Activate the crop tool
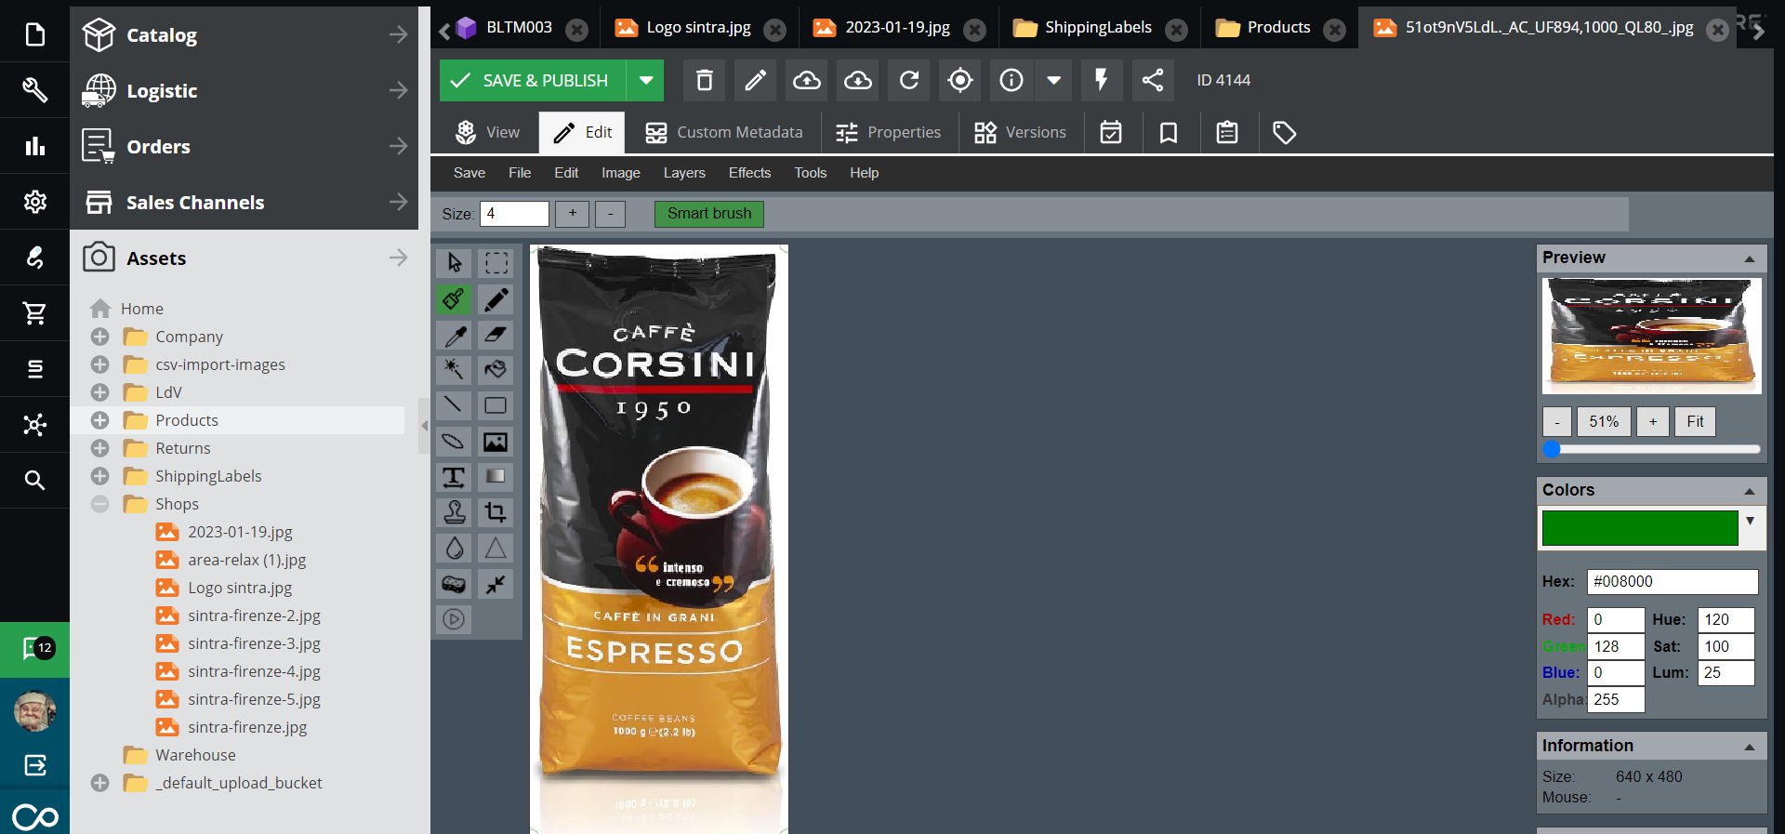 496,512
